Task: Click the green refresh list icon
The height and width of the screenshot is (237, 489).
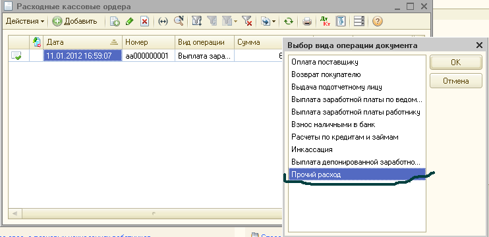Action: 289,22
